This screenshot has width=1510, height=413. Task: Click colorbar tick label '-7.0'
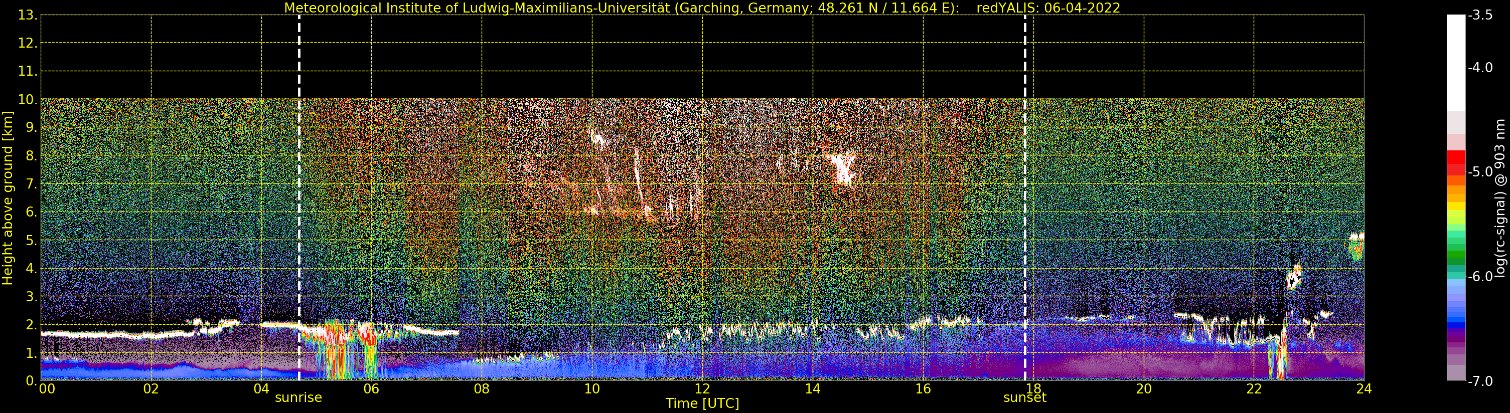point(1481,381)
